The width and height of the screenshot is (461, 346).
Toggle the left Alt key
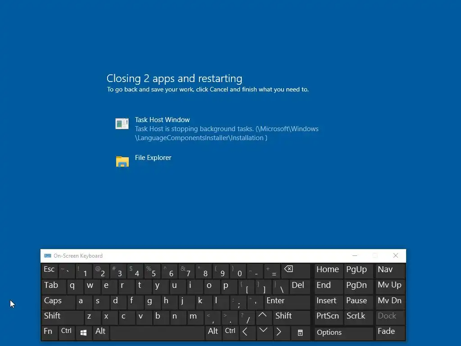[101, 333]
